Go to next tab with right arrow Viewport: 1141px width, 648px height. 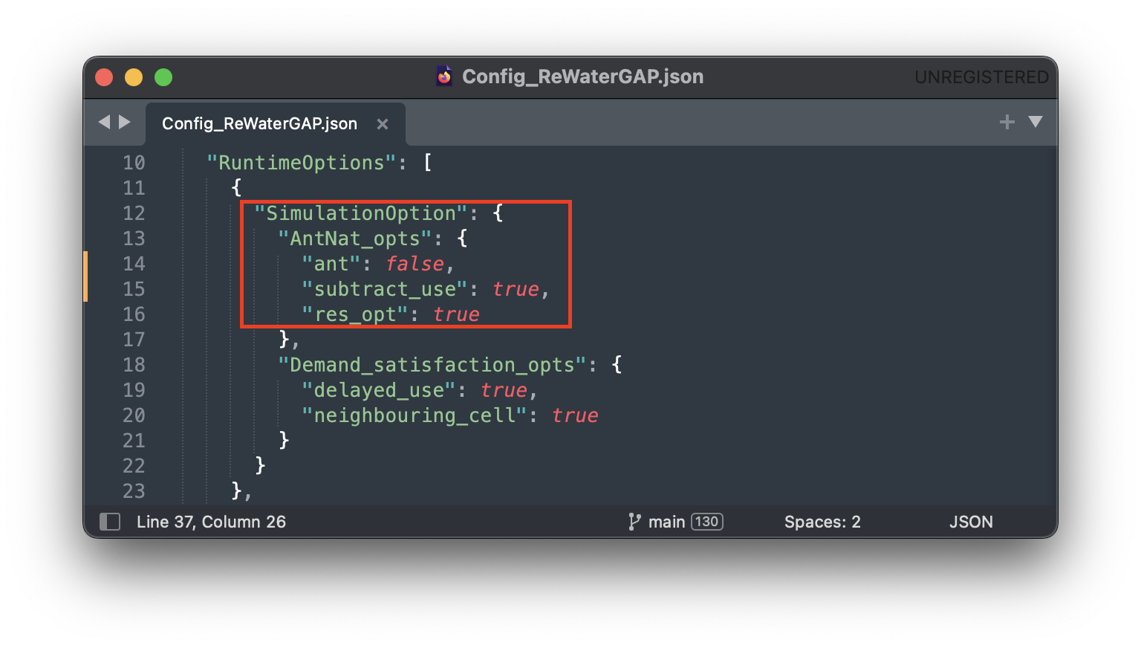125,122
